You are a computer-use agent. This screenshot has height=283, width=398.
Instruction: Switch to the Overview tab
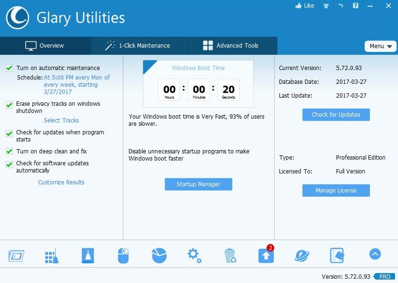(46, 46)
